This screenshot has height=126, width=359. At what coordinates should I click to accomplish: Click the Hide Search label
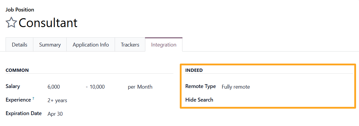199,100
